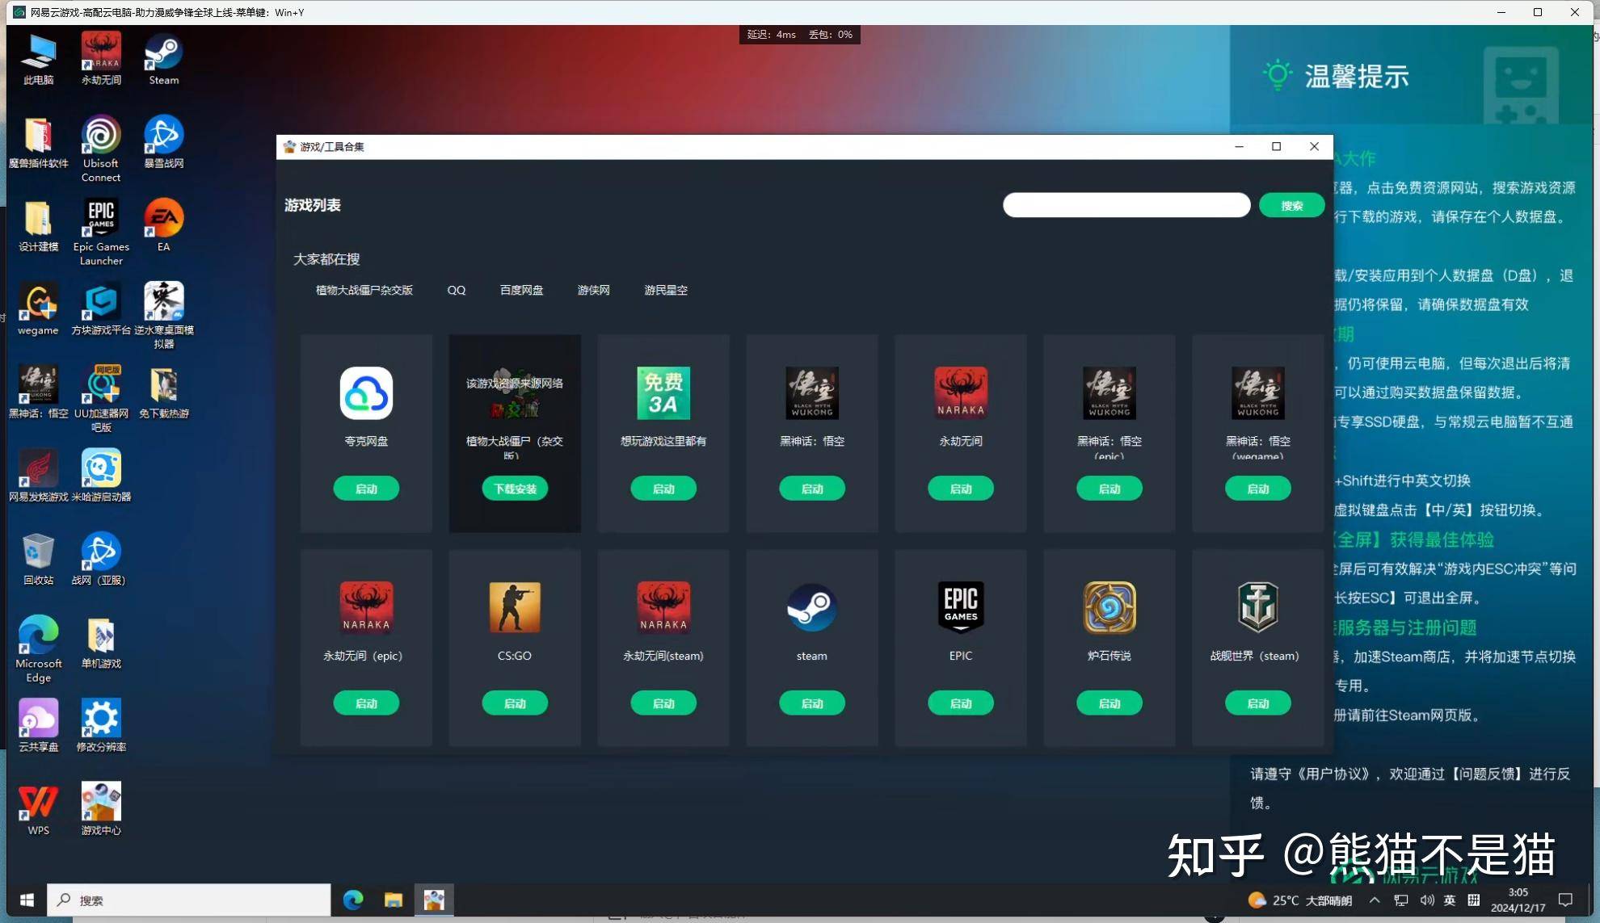The image size is (1600, 923).
Task: Select the 游戏中心 desktop icon
Action: click(101, 808)
